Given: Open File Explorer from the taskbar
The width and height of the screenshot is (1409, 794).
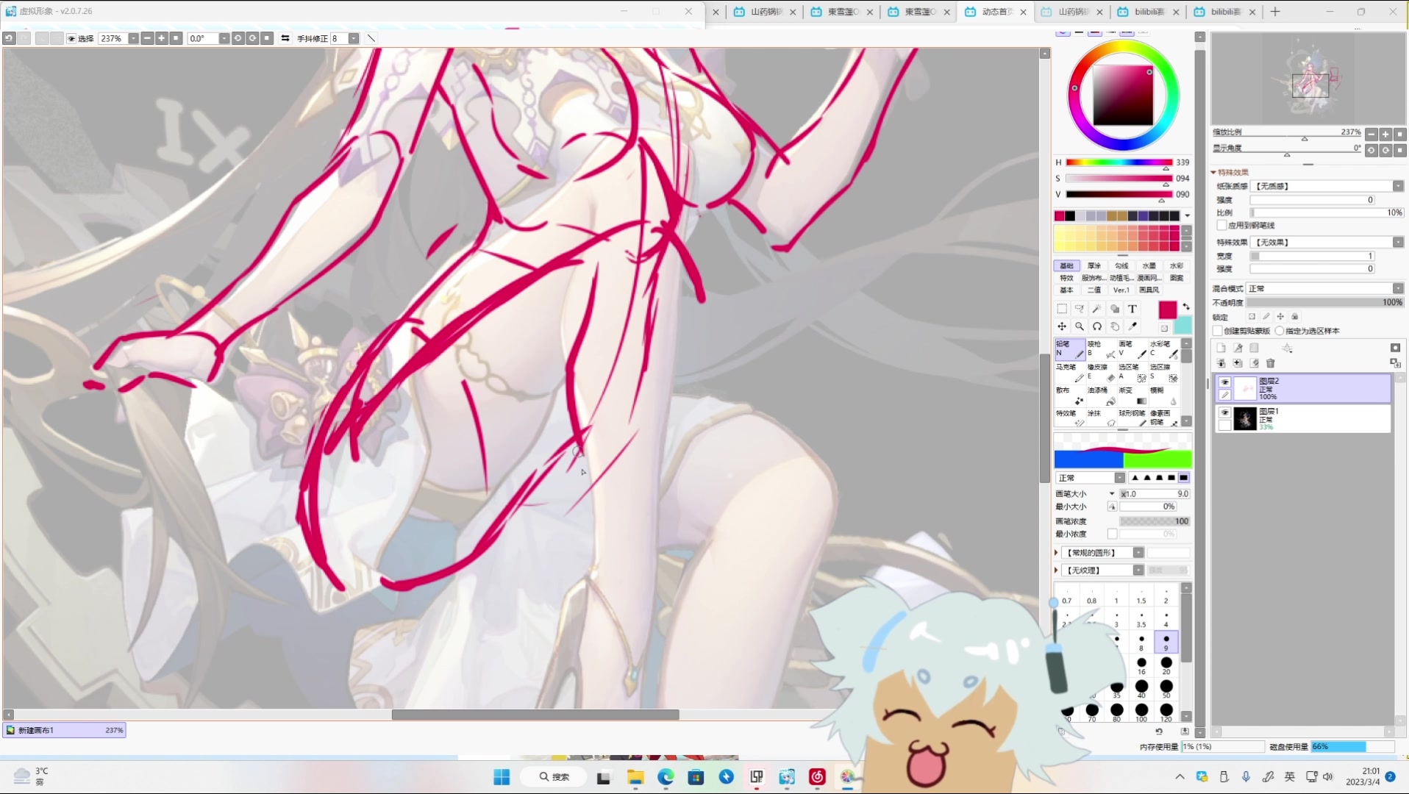Looking at the screenshot, I should pyautogui.click(x=635, y=777).
